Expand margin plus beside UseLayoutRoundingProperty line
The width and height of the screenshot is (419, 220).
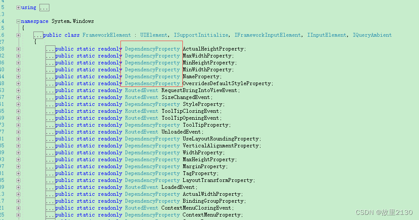[x=18, y=139]
